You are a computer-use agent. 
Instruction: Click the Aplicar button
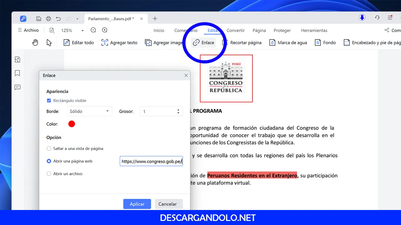[137, 204]
